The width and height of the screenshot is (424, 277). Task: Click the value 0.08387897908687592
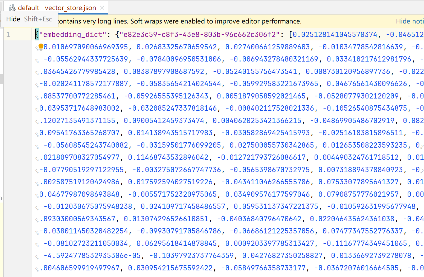tap(164, 72)
